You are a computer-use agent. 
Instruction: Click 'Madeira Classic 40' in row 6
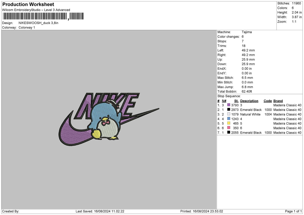pos(288,128)
